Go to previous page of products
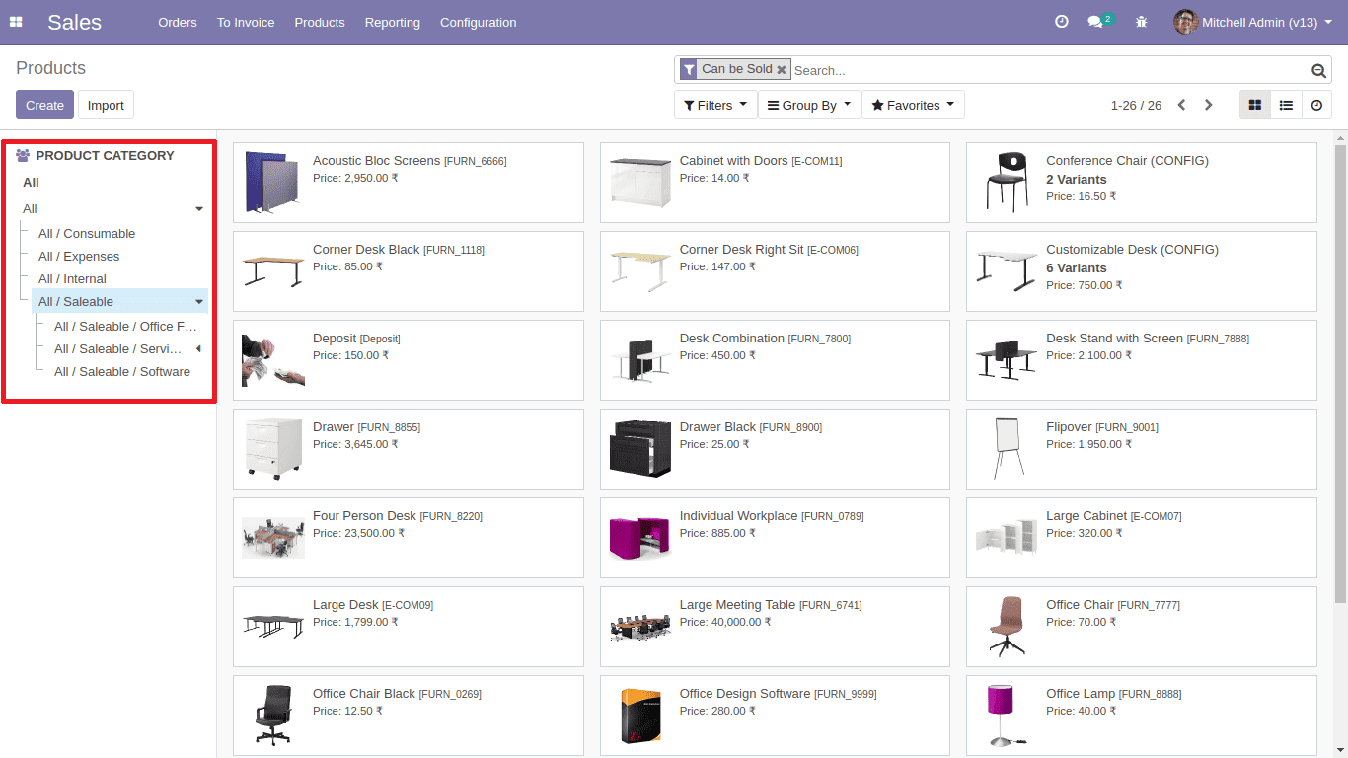Screen dimensions: 1348x758 (x=1181, y=105)
